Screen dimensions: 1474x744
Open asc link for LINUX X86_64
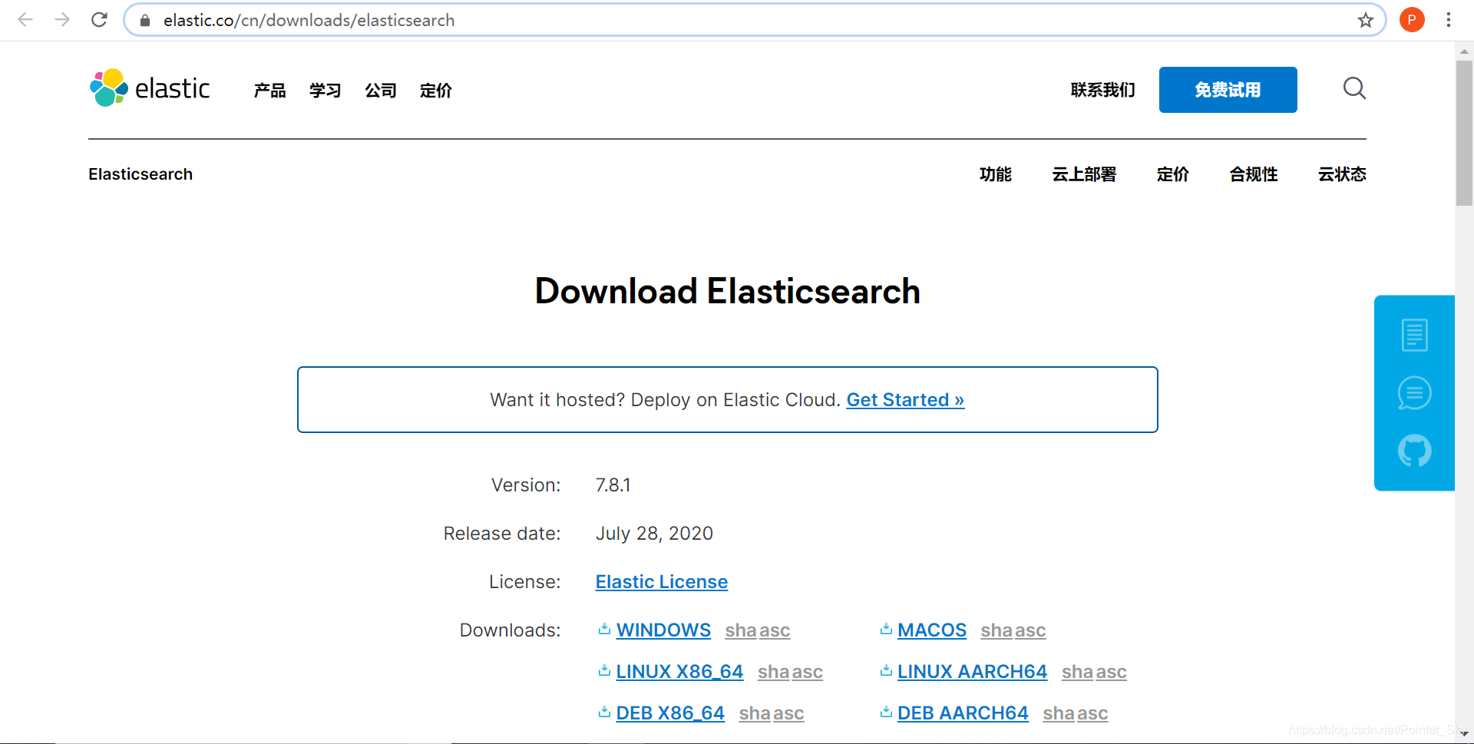pyautogui.click(x=808, y=672)
